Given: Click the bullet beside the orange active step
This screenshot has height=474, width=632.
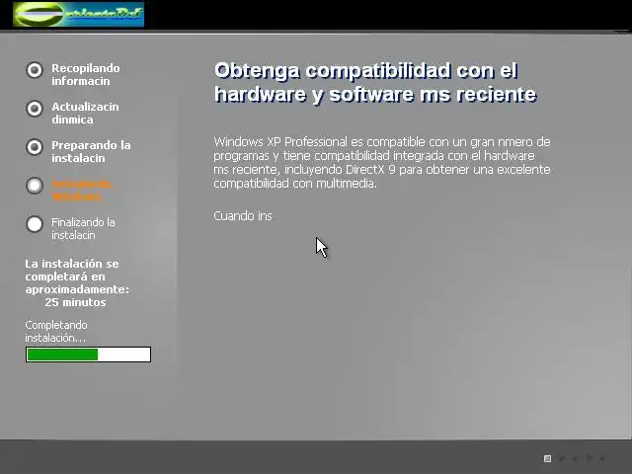Looking at the screenshot, I should 35,186.
